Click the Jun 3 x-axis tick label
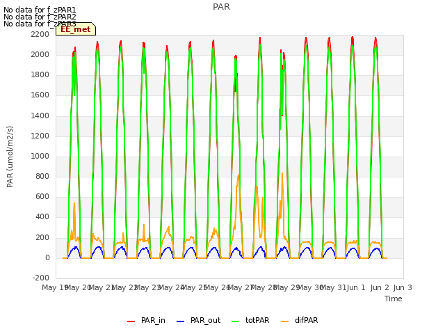 (403, 287)
